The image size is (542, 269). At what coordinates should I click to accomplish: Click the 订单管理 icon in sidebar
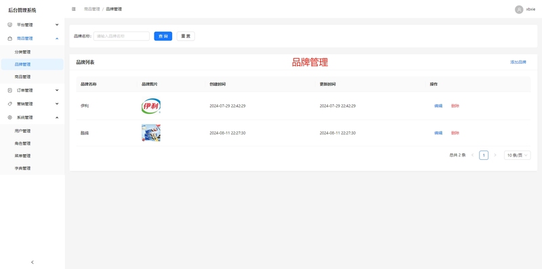pos(9,90)
